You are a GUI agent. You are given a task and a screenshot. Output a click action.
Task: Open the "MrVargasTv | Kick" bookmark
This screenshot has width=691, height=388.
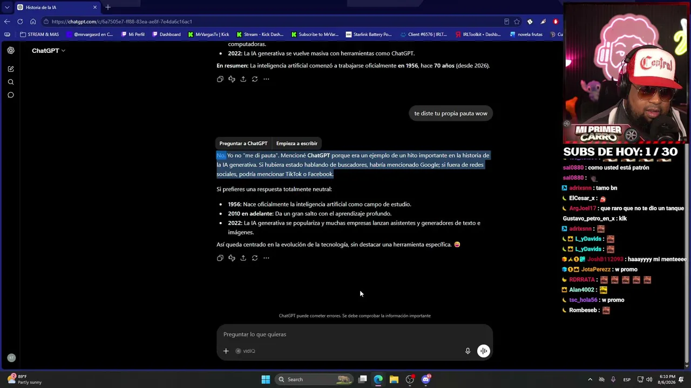click(208, 34)
